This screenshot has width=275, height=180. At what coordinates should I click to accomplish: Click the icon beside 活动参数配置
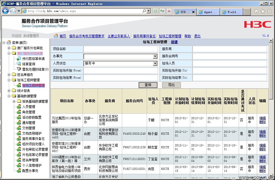pos(19,117)
